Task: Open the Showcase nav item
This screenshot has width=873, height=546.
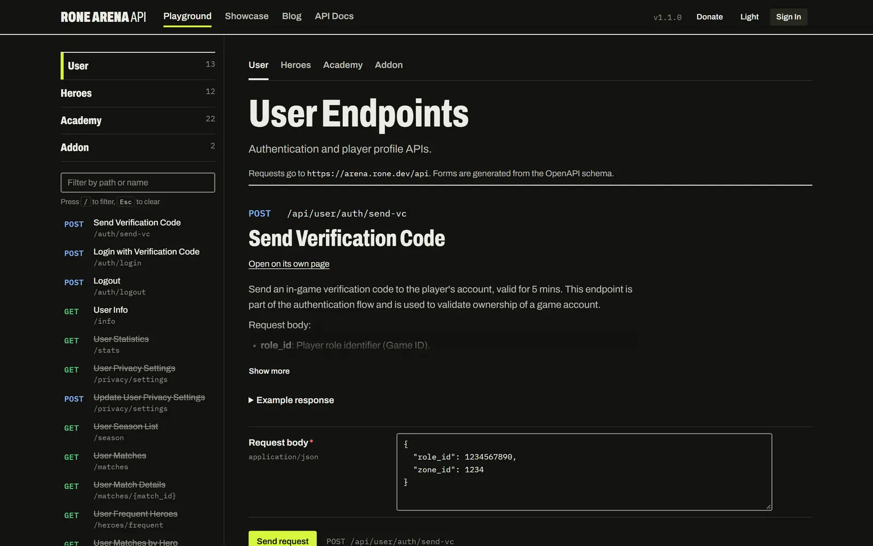Action: coord(247,16)
